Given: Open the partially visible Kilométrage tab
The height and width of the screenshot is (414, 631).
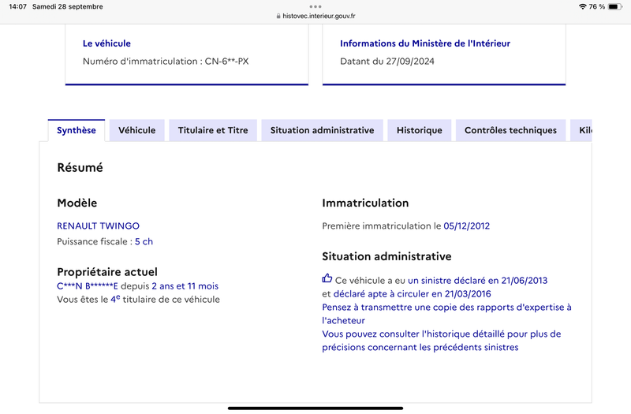Looking at the screenshot, I should coord(581,130).
